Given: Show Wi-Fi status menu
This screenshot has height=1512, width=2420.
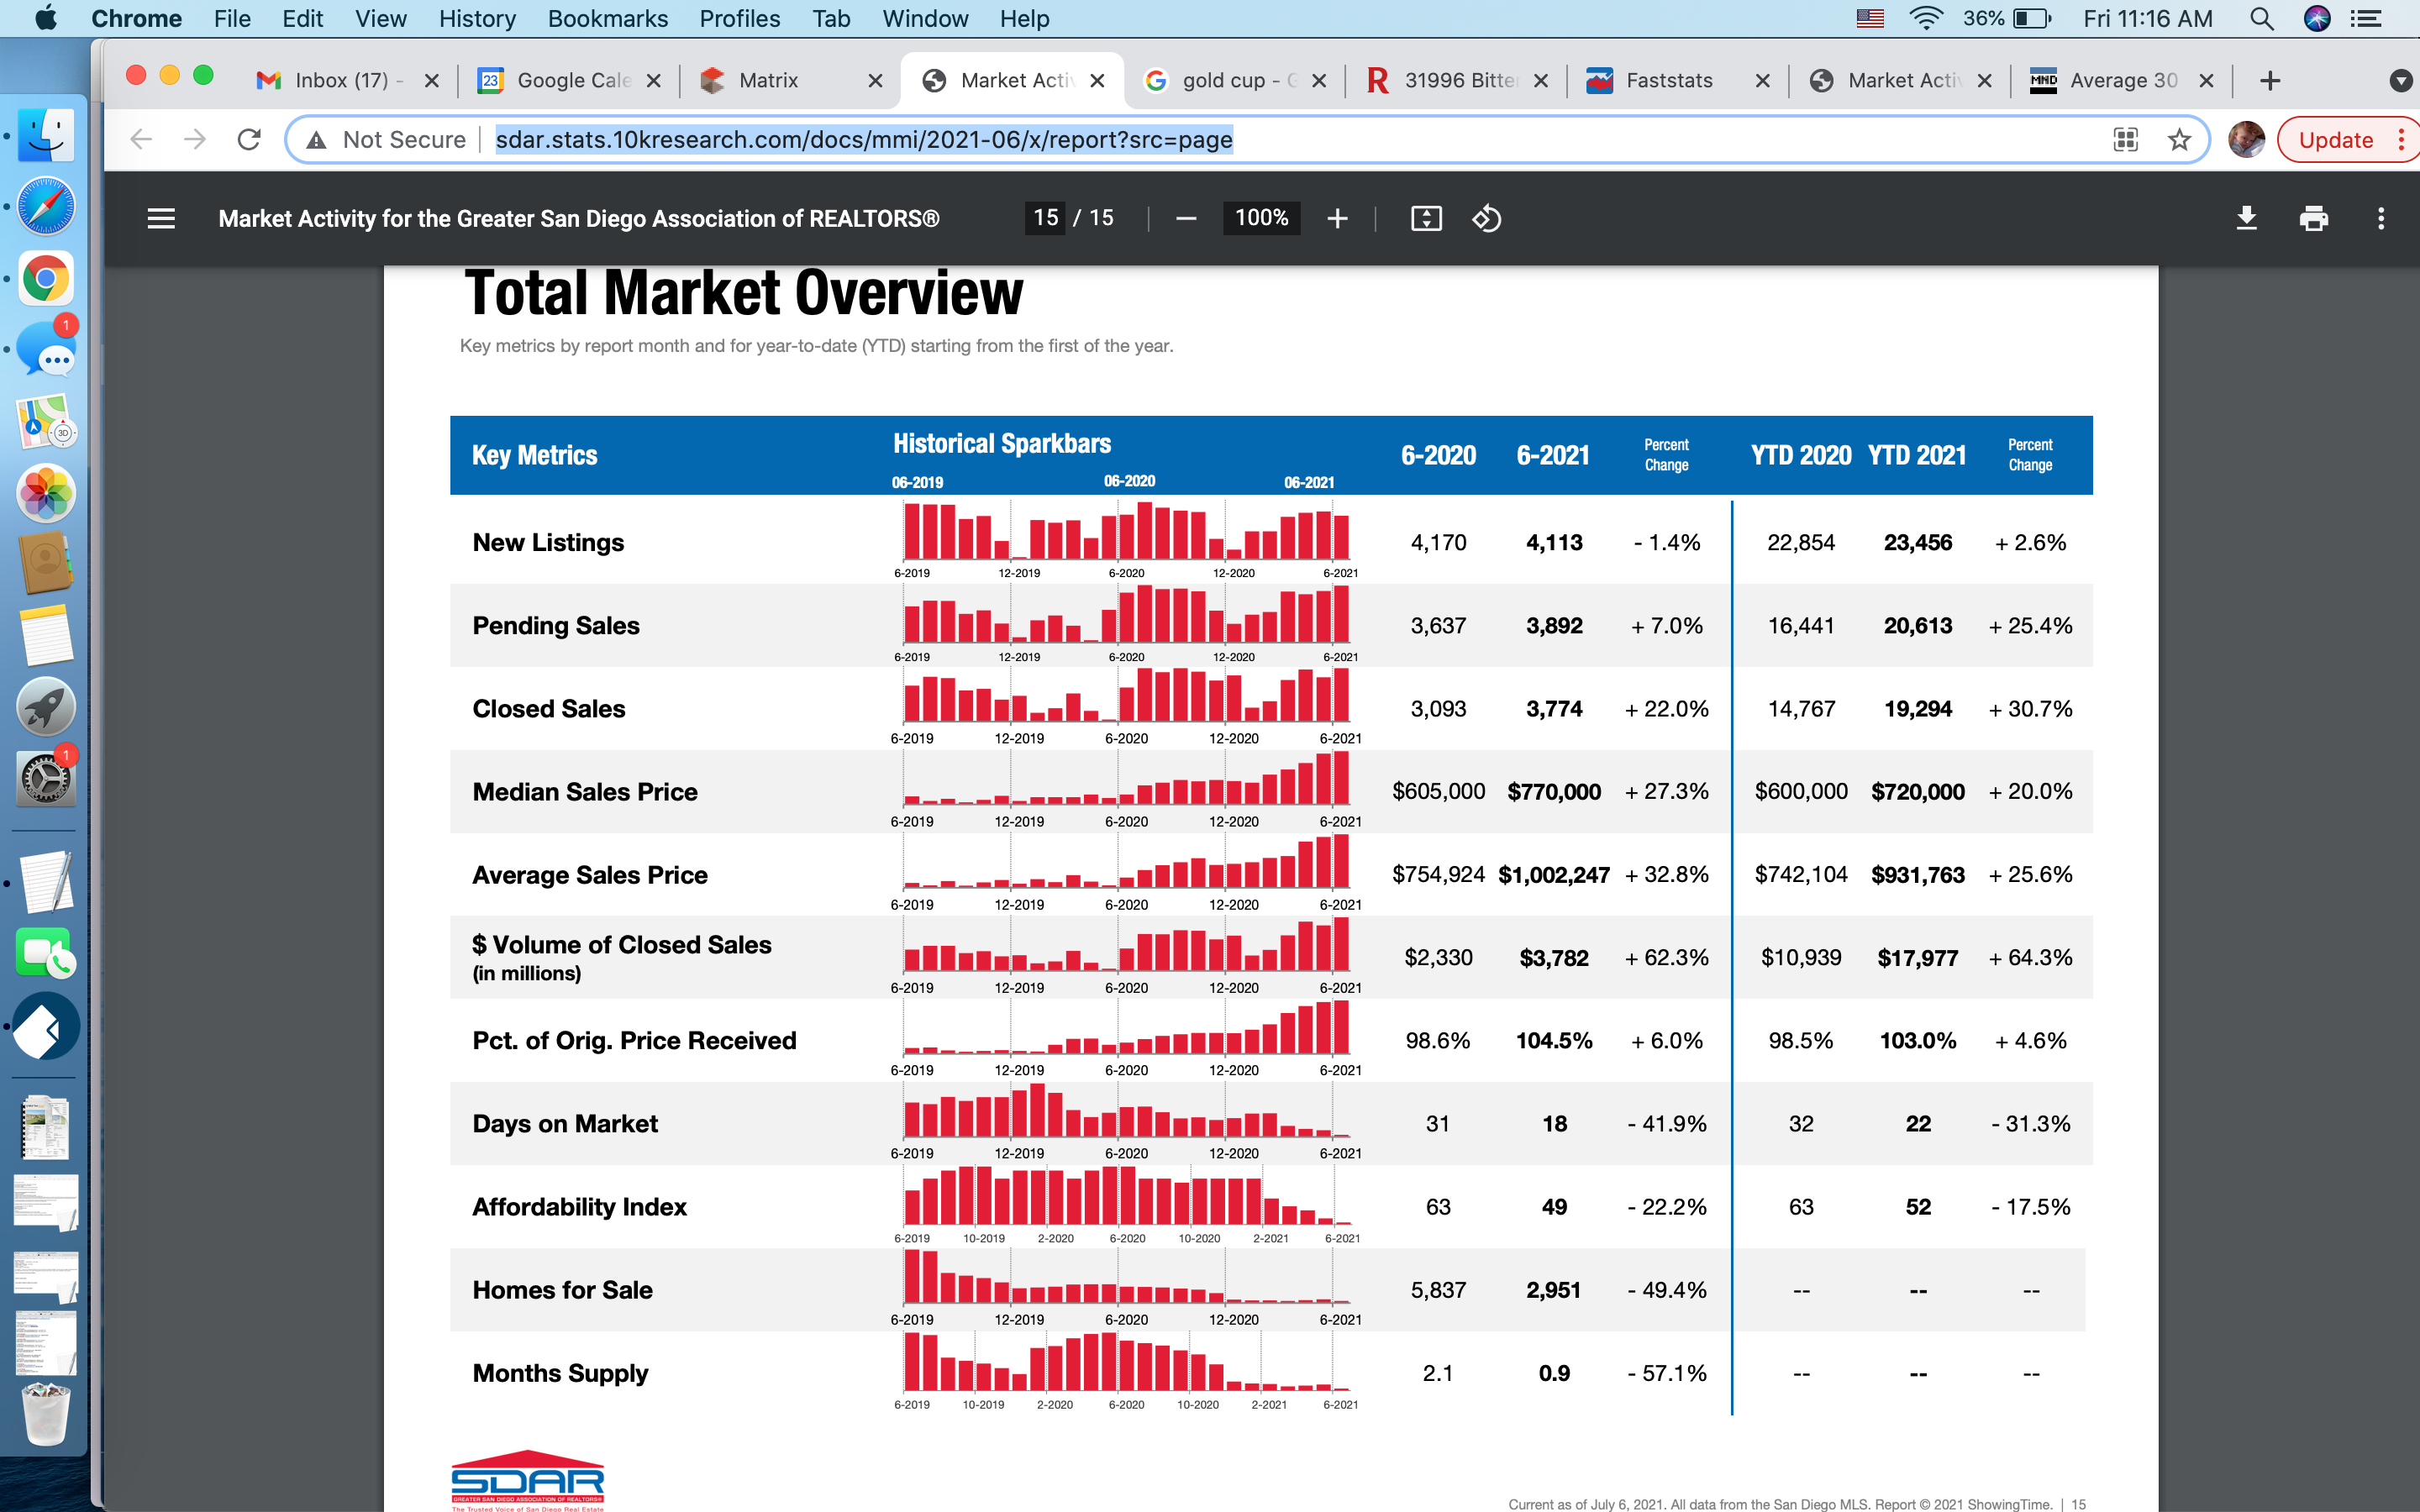Looking at the screenshot, I should tap(1926, 19).
